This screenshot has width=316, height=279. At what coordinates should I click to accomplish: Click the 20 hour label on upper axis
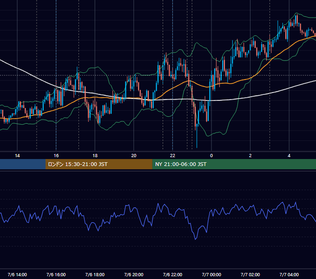pos(134,156)
